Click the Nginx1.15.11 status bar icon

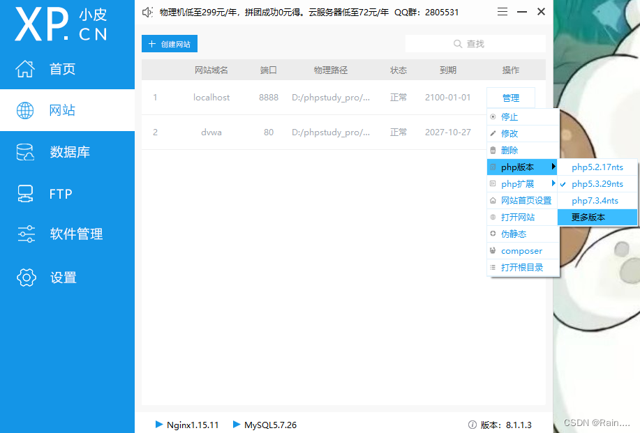(x=158, y=425)
